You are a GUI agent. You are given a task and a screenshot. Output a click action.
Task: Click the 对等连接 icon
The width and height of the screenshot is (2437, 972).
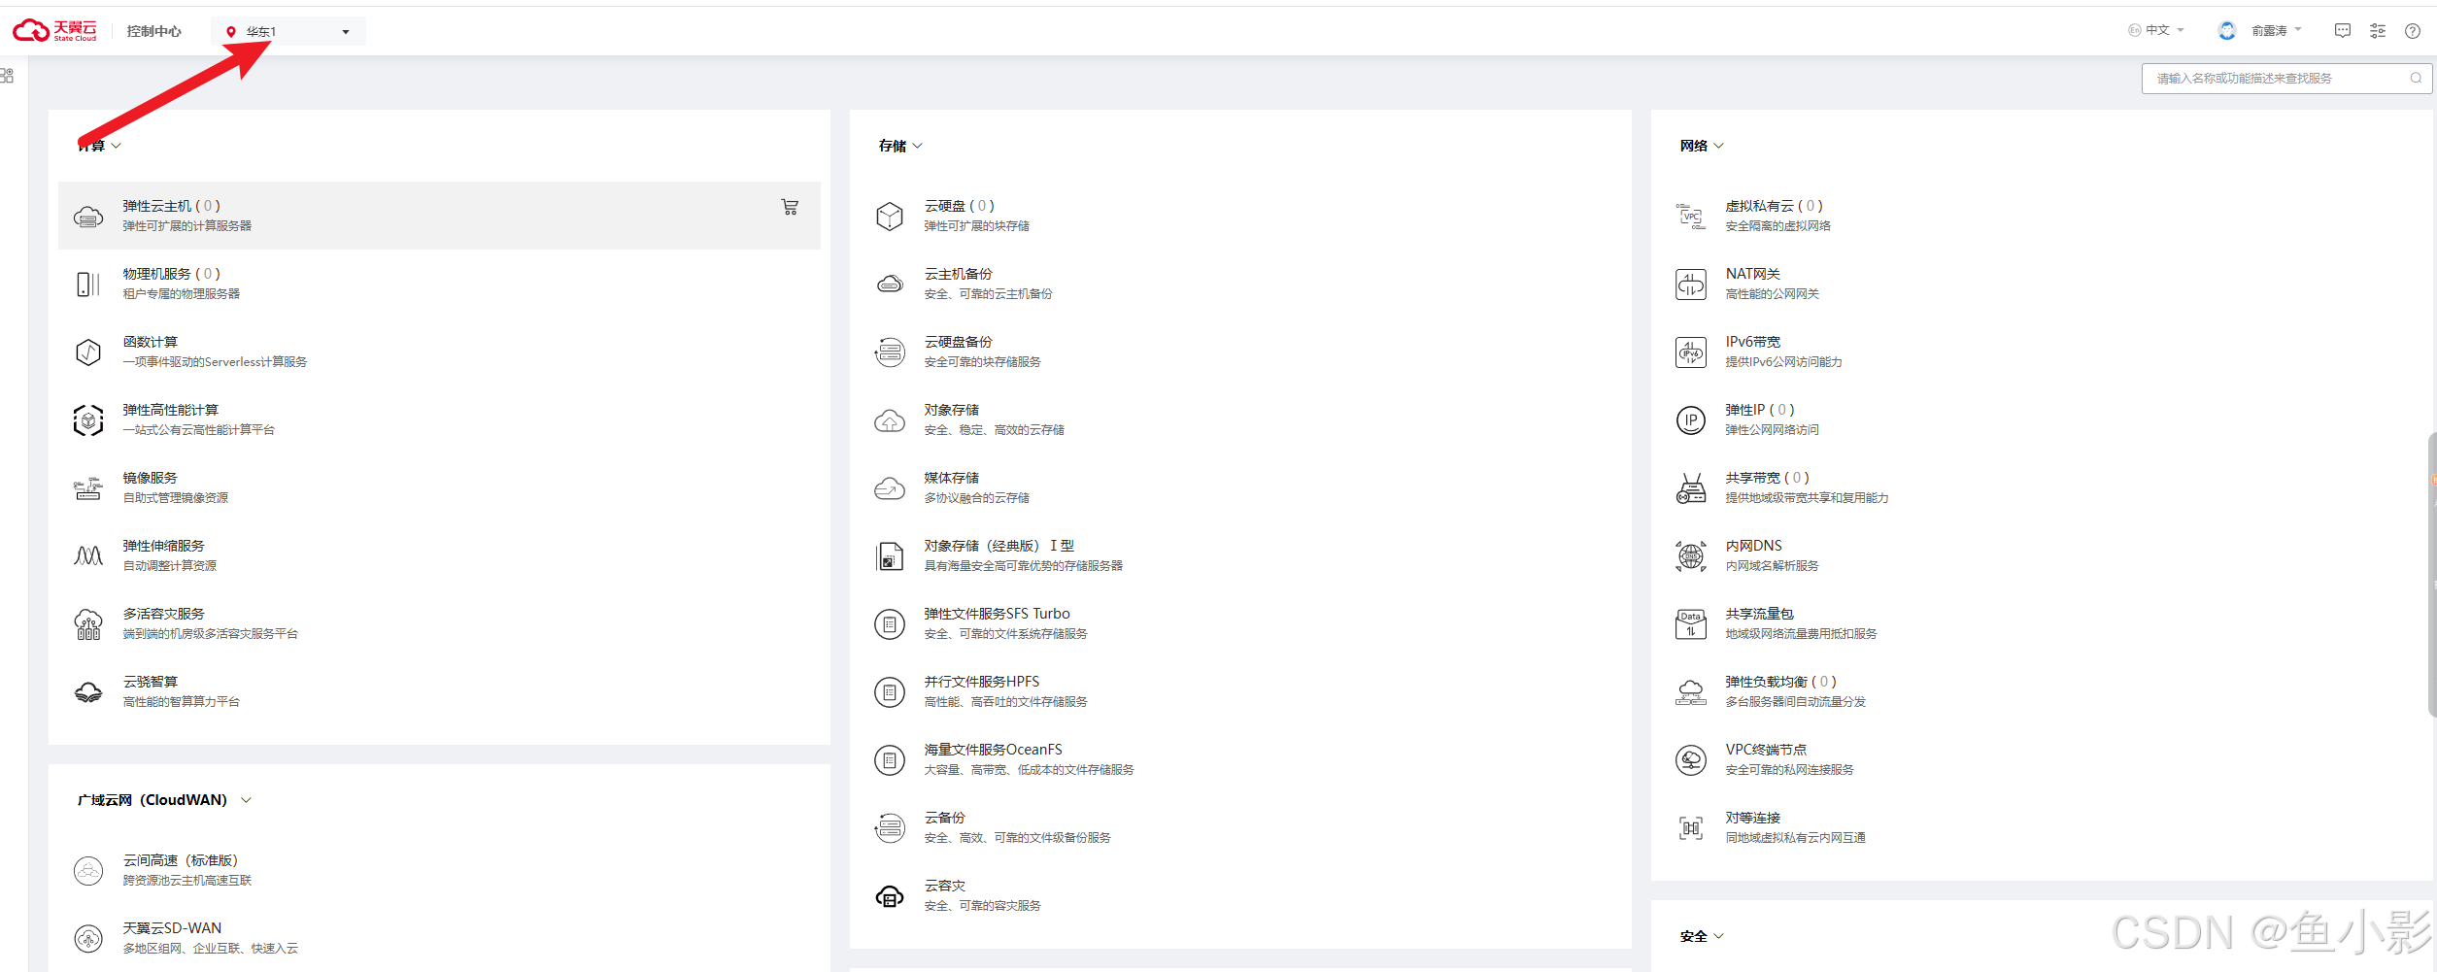[x=1691, y=827]
